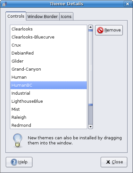Choose the Grand-Canyon theme

coord(48,69)
